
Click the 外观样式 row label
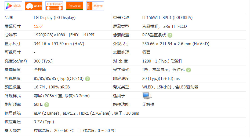(x=13, y=96)
